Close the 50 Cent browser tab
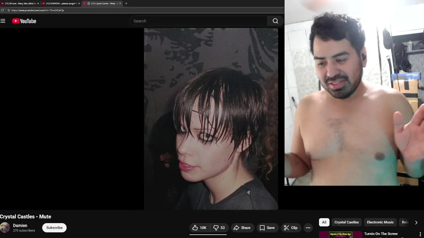 (x=38, y=3)
